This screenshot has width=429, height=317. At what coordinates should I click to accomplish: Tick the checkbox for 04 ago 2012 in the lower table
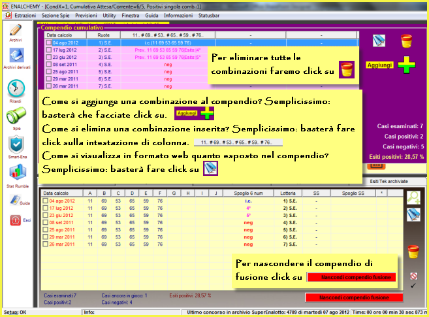point(45,201)
